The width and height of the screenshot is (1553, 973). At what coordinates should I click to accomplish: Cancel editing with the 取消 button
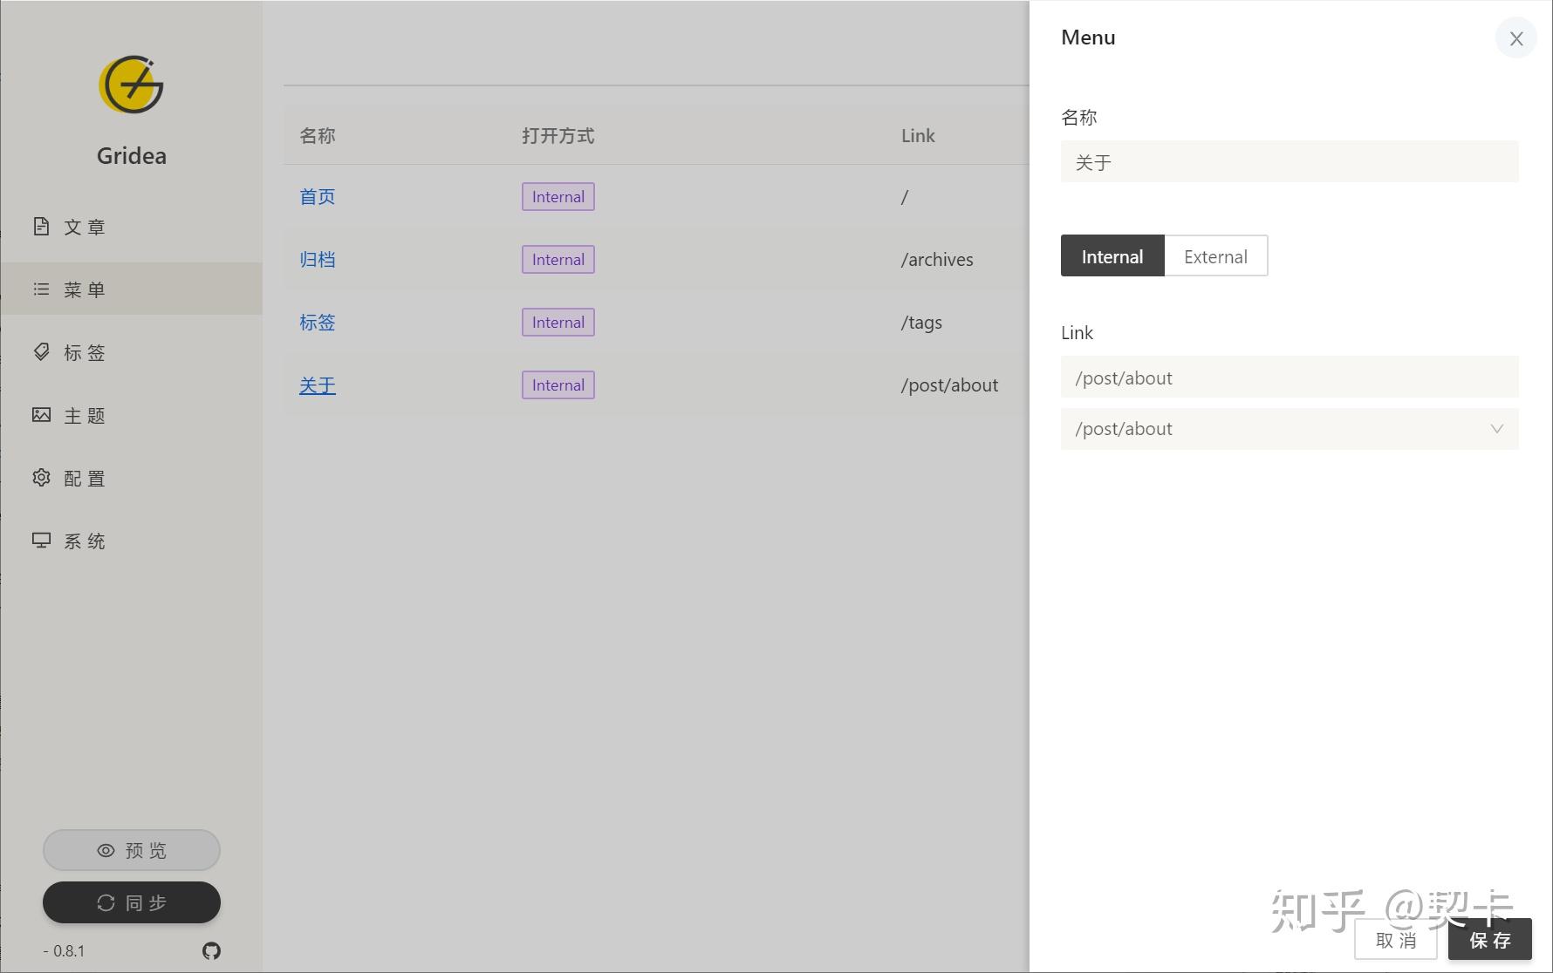pyautogui.click(x=1395, y=940)
